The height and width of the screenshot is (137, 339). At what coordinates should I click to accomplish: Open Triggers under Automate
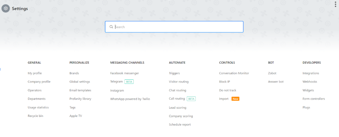pyautogui.click(x=174, y=73)
